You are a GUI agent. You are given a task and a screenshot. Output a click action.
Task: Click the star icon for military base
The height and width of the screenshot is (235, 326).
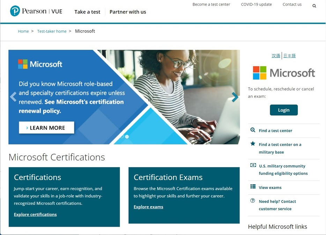coord(253,143)
